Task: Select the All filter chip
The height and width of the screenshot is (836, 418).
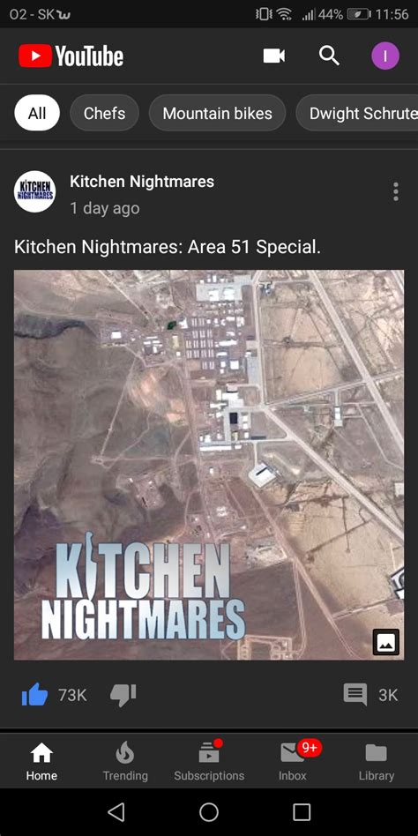Action: pos(37,113)
